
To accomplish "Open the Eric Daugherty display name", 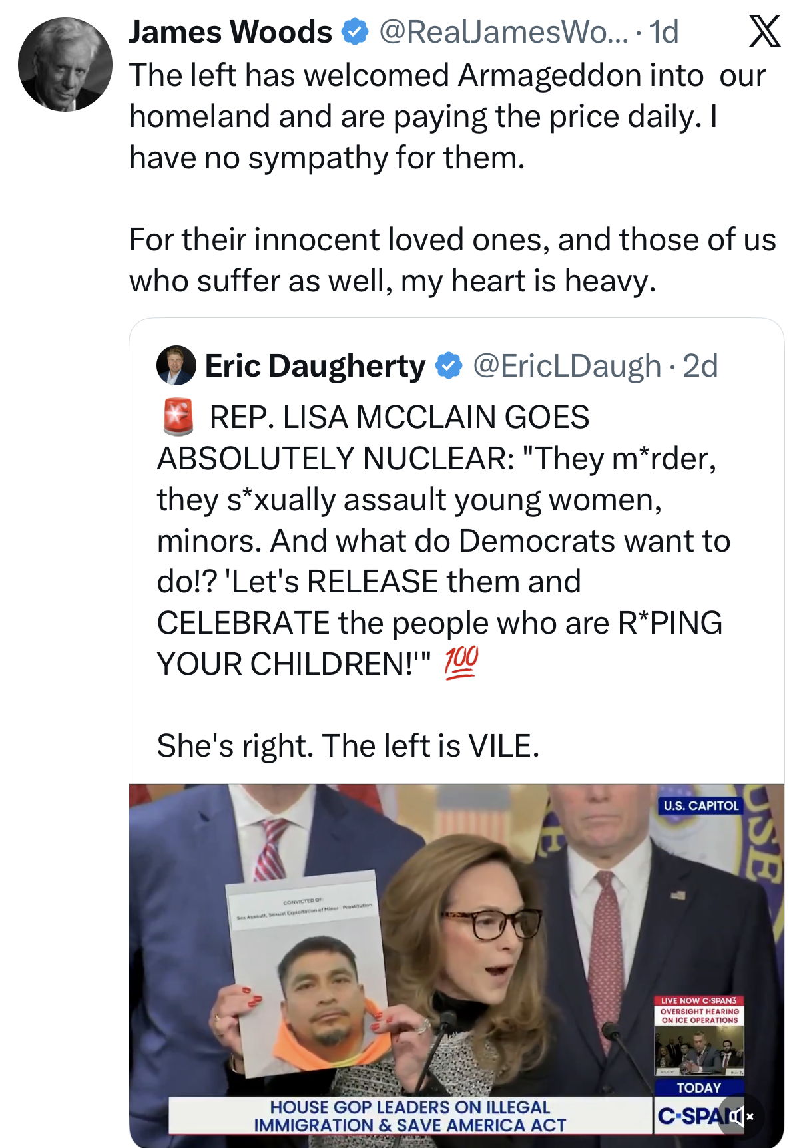I will point(315,366).
